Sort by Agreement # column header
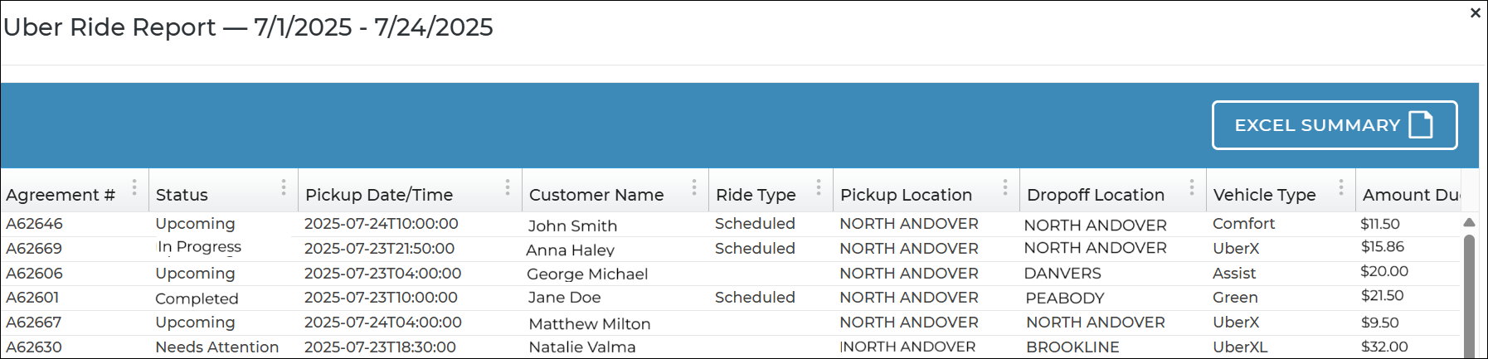 coord(60,195)
